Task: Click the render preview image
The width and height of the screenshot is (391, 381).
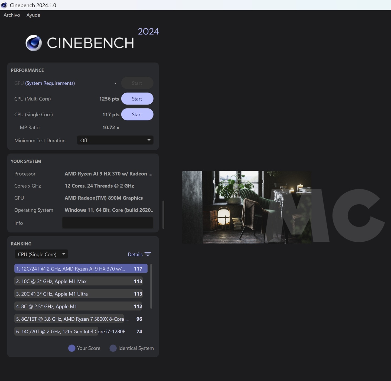Action: (x=246, y=207)
